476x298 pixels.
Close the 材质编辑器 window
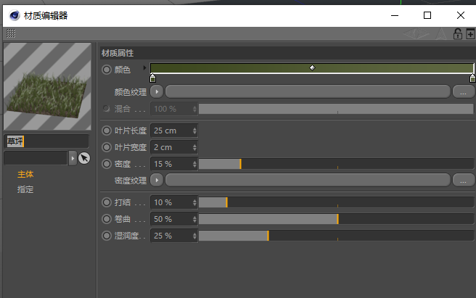click(461, 15)
